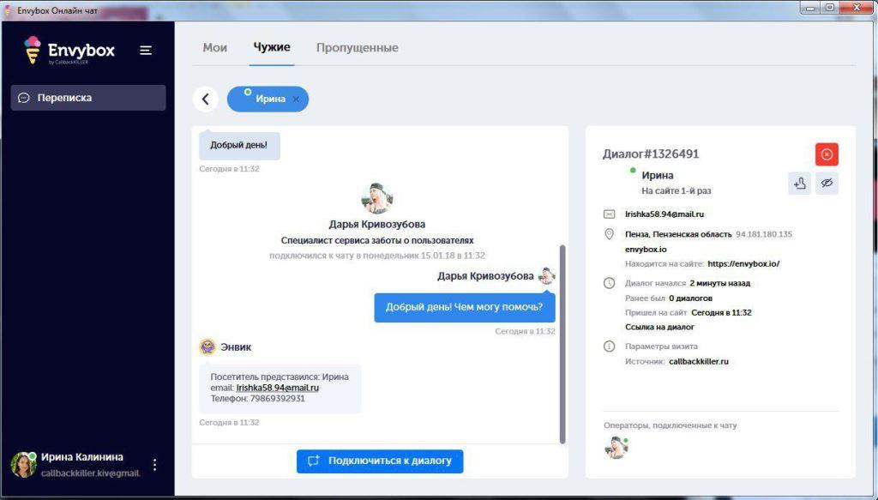This screenshot has width=878, height=500.
Task: Maximize the Envybox window
Action: tap(830, 8)
